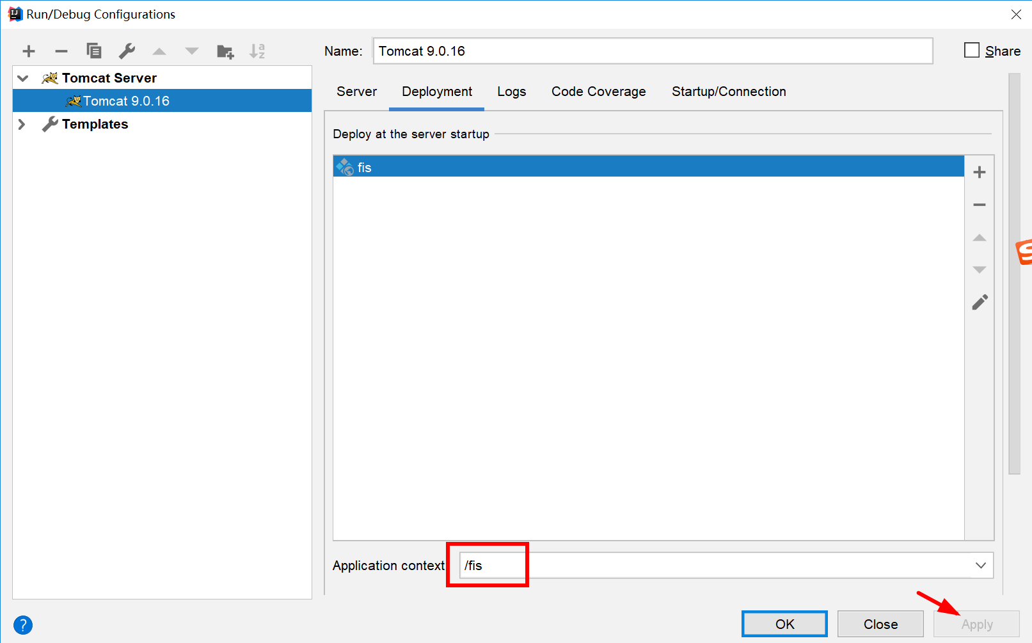The width and height of the screenshot is (1032, 643).
Task: Click the Sogou input method icon
Action: [1024, 251]
